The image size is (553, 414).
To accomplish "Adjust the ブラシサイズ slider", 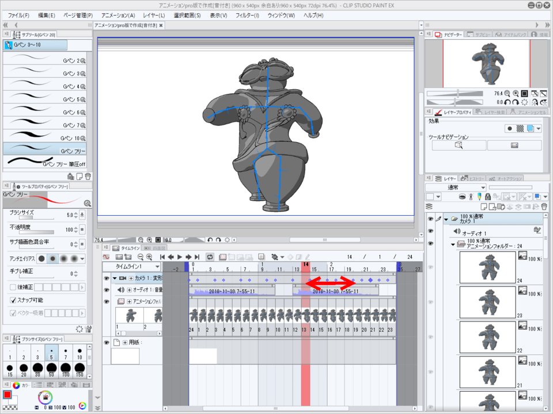I will coord(36,218).
